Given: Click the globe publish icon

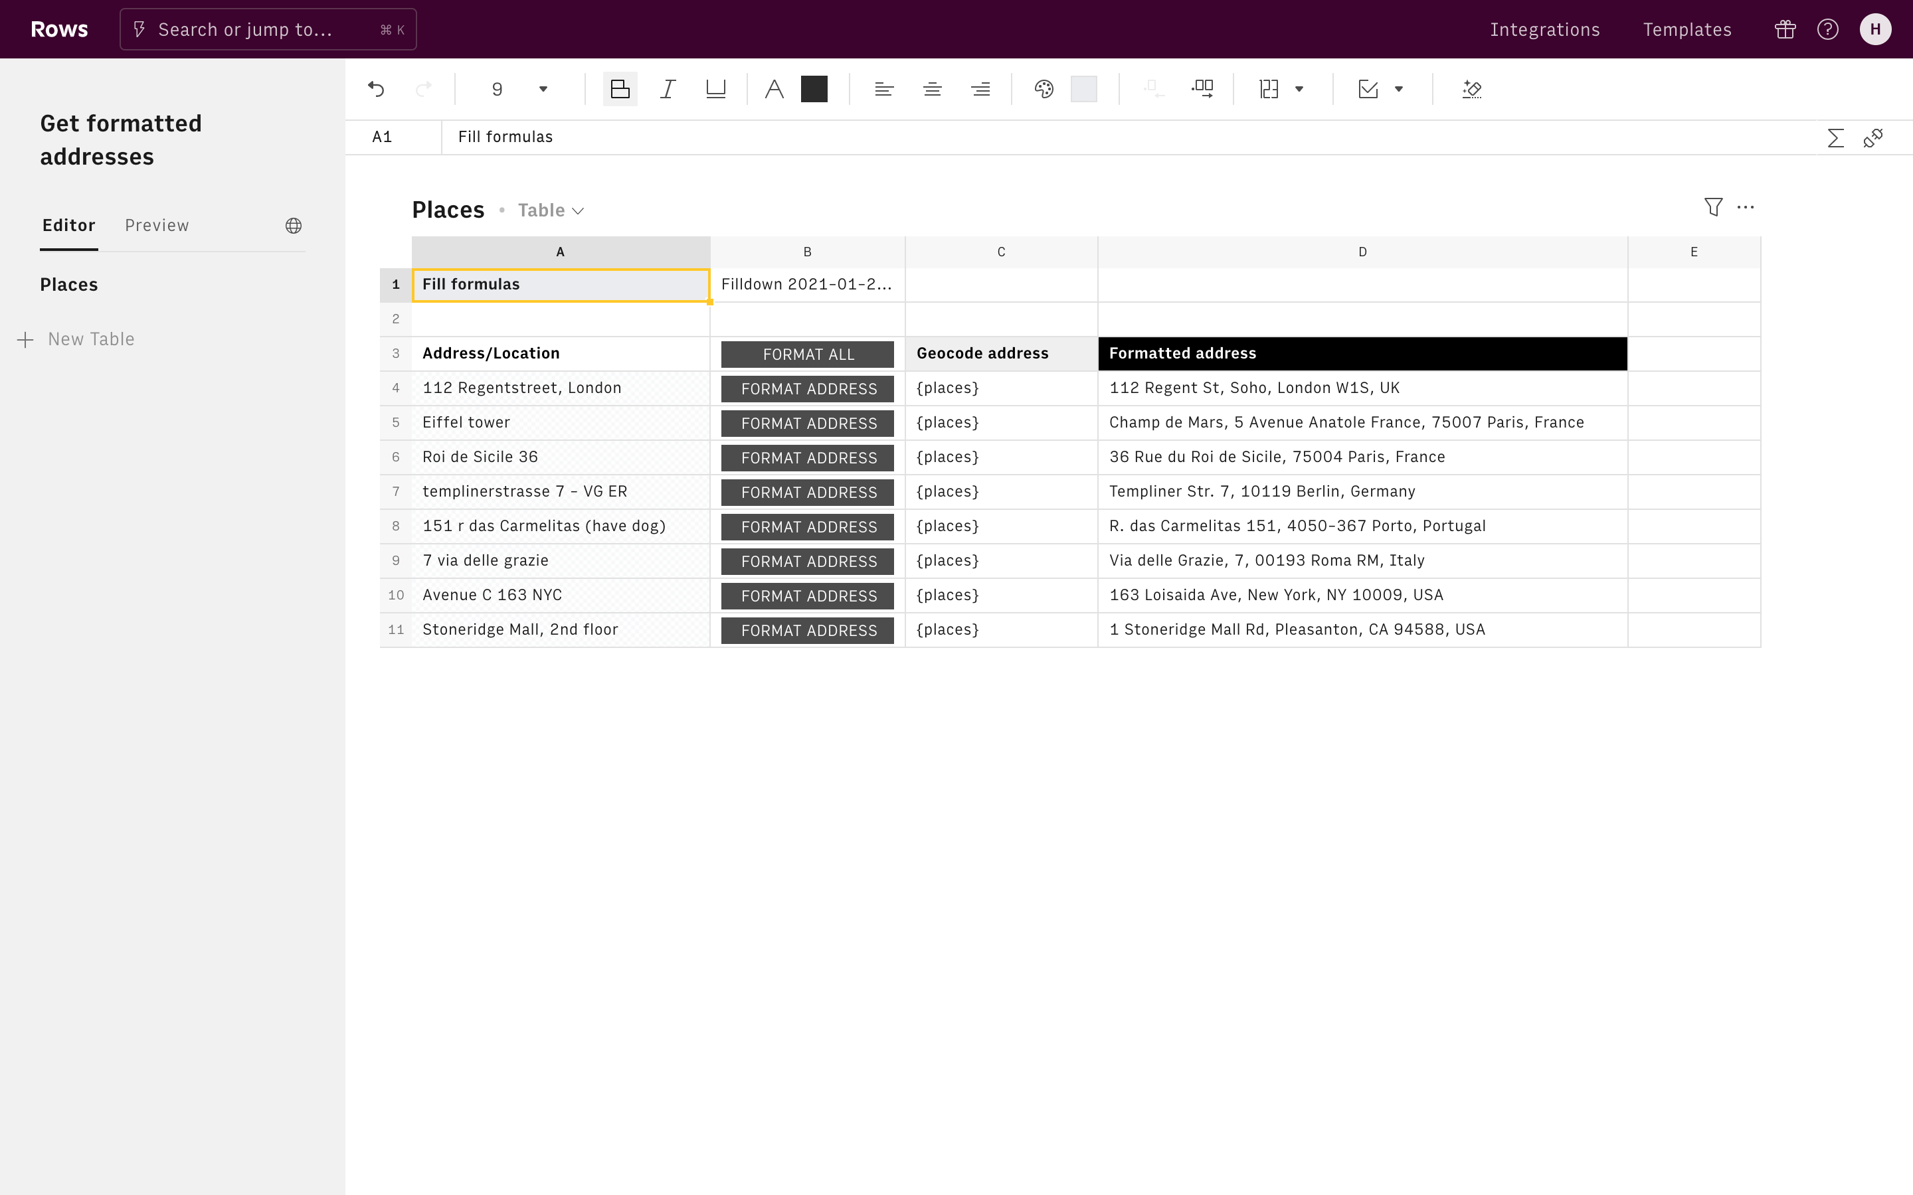Looking at the screenshot, I should 294,226.
